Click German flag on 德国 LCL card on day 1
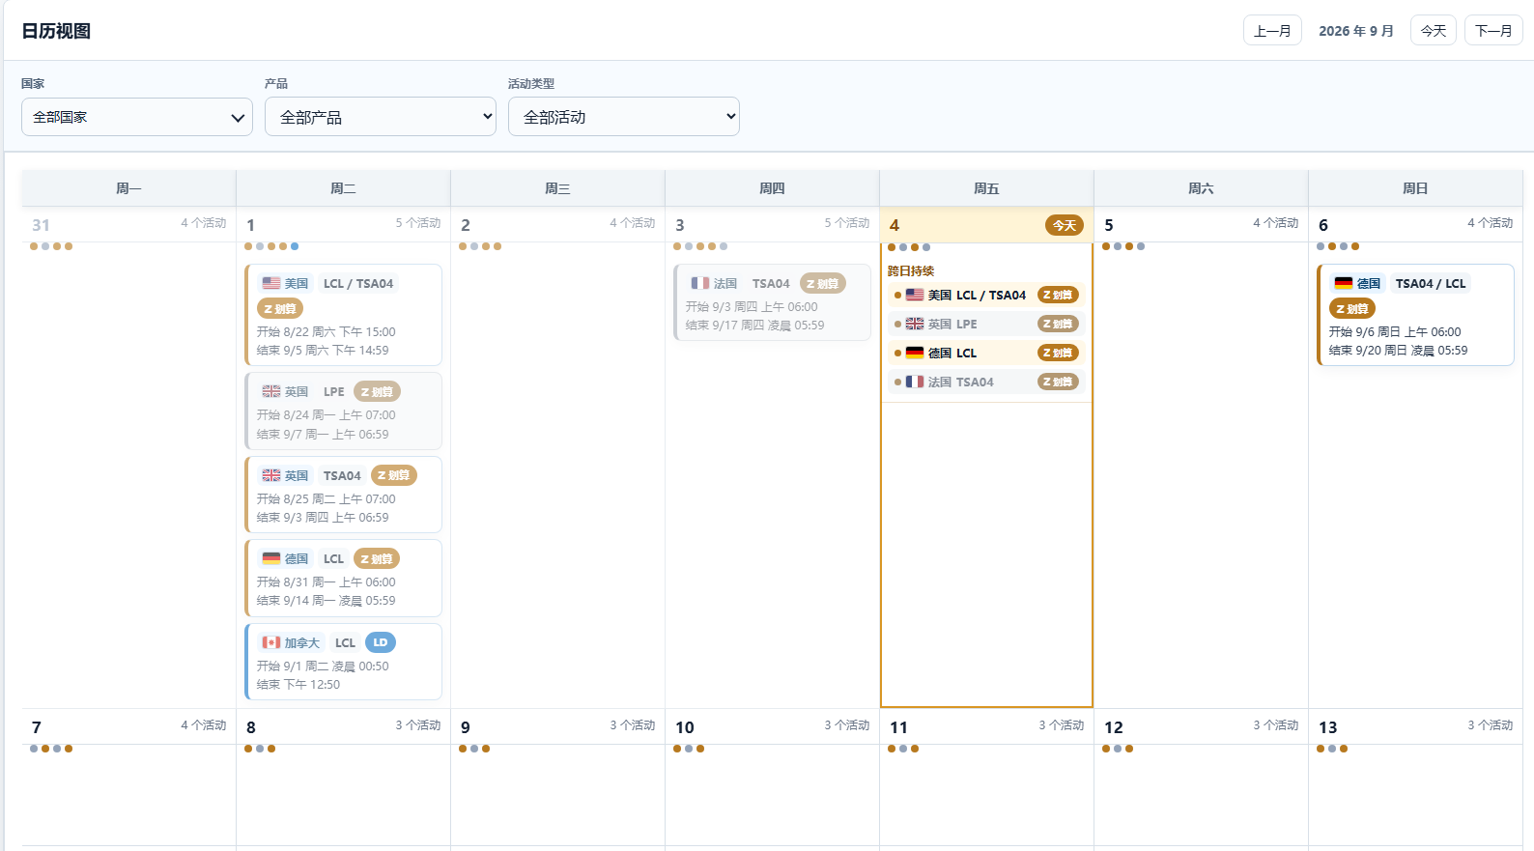 click(x=271, y=558)
